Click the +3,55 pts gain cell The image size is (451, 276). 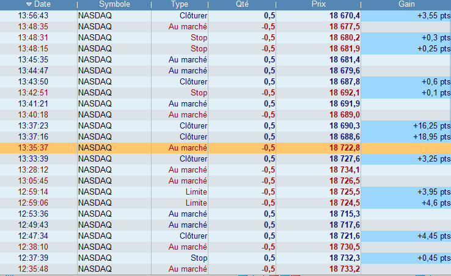pyautogui.click(x=406, y=15)
